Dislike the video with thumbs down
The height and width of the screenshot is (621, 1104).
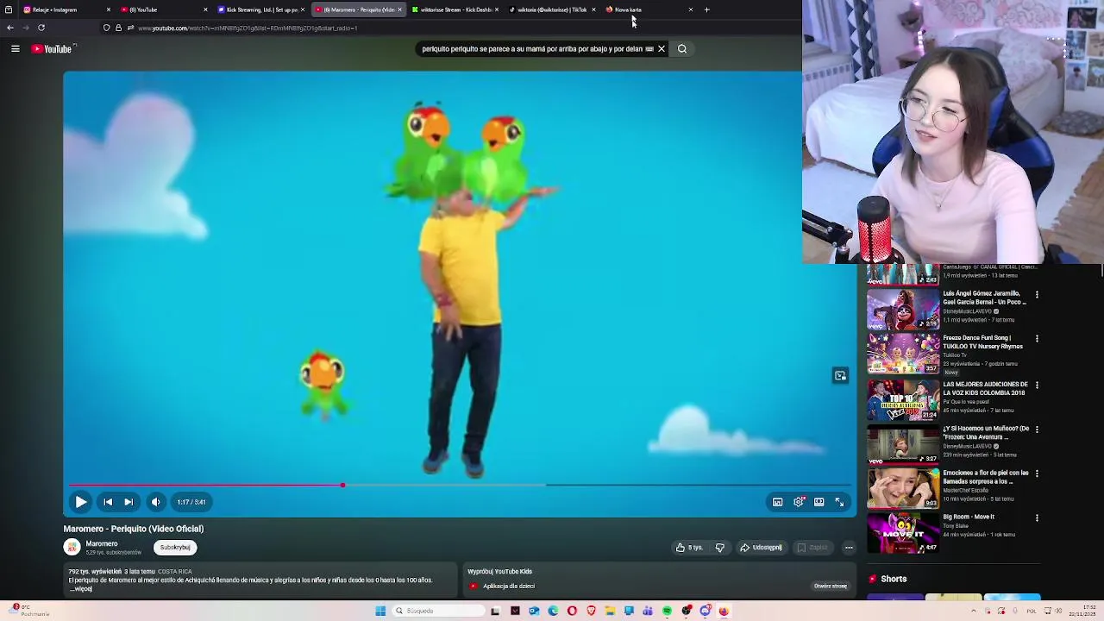720,547
